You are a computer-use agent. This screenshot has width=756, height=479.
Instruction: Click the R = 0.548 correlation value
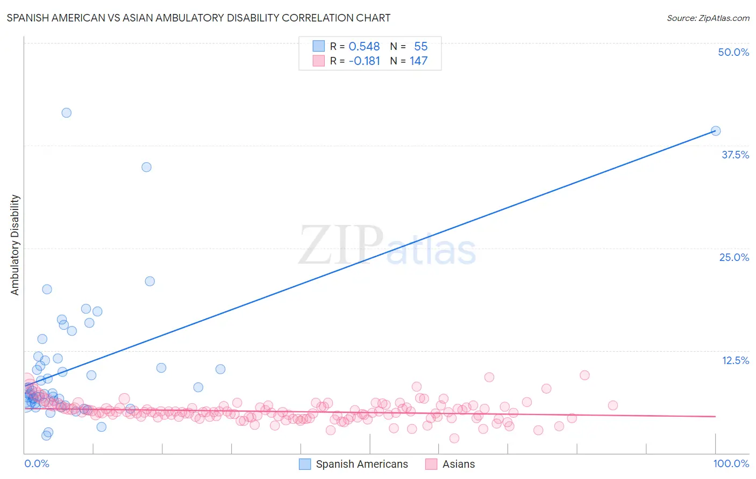pos(355,46)
